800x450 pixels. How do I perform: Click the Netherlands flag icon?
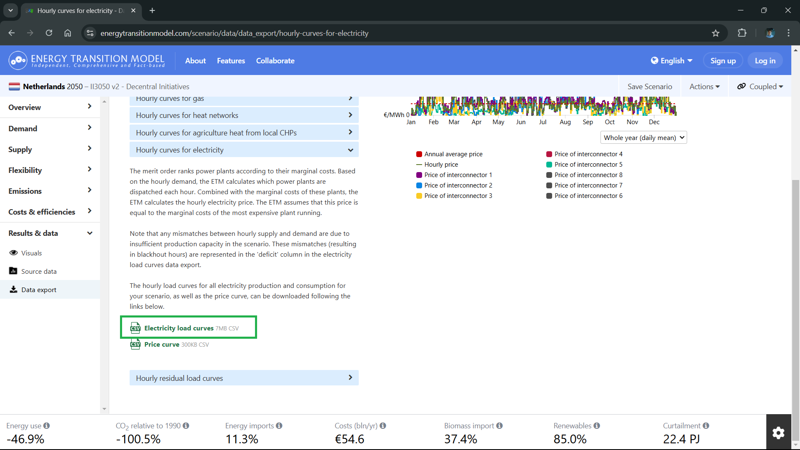coord(14,86)
